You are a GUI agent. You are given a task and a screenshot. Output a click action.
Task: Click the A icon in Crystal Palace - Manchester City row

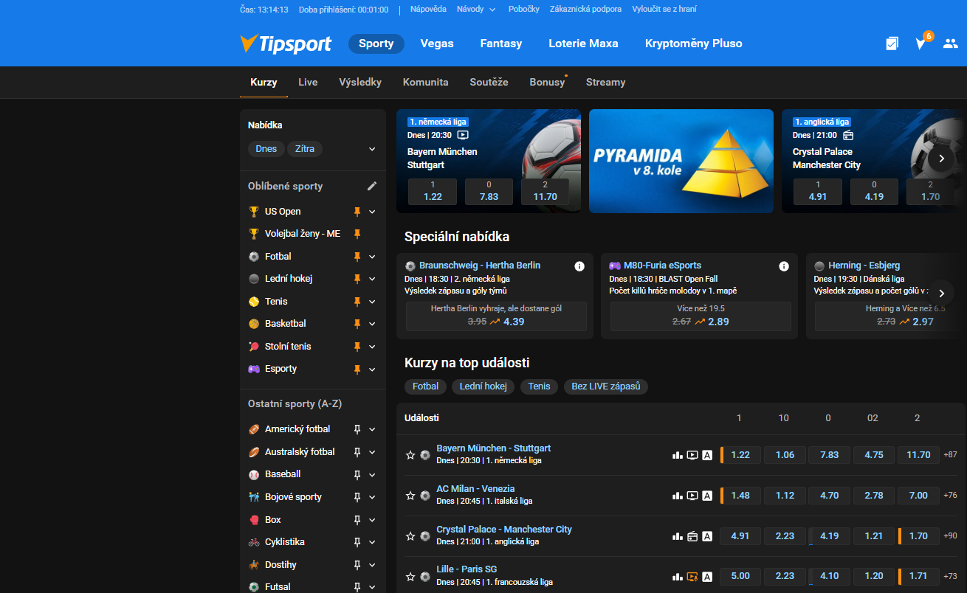pos(707,536)
